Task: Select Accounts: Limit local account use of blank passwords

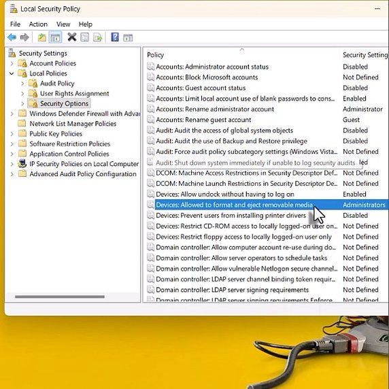Action: point(245,99)
